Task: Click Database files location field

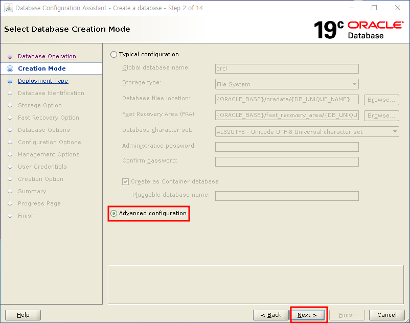Action: click(x=287, y=99)
